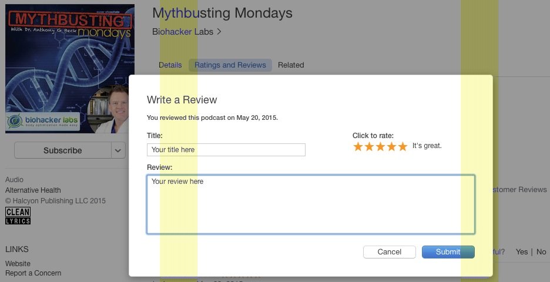Viewport: 550px width, 282px height.
Task: Mark review not helpful with No
Action: click(541, 252)
